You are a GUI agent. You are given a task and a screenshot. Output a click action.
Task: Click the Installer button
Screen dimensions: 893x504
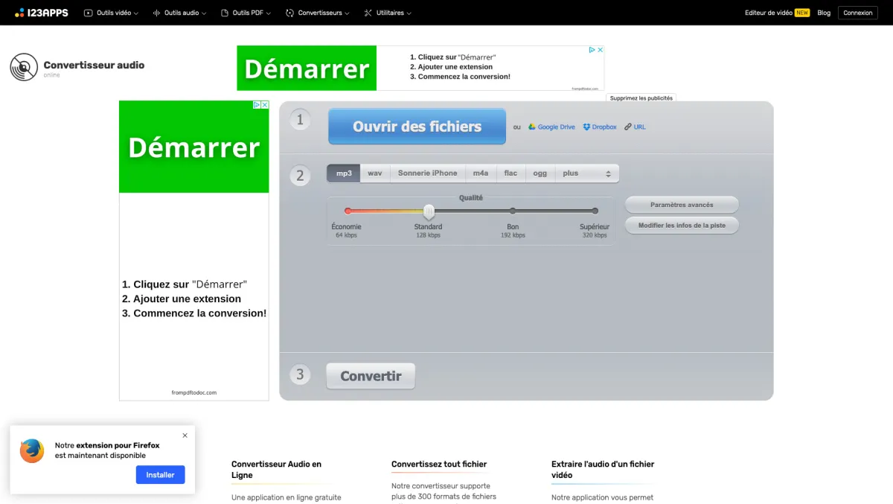(160, 475)
